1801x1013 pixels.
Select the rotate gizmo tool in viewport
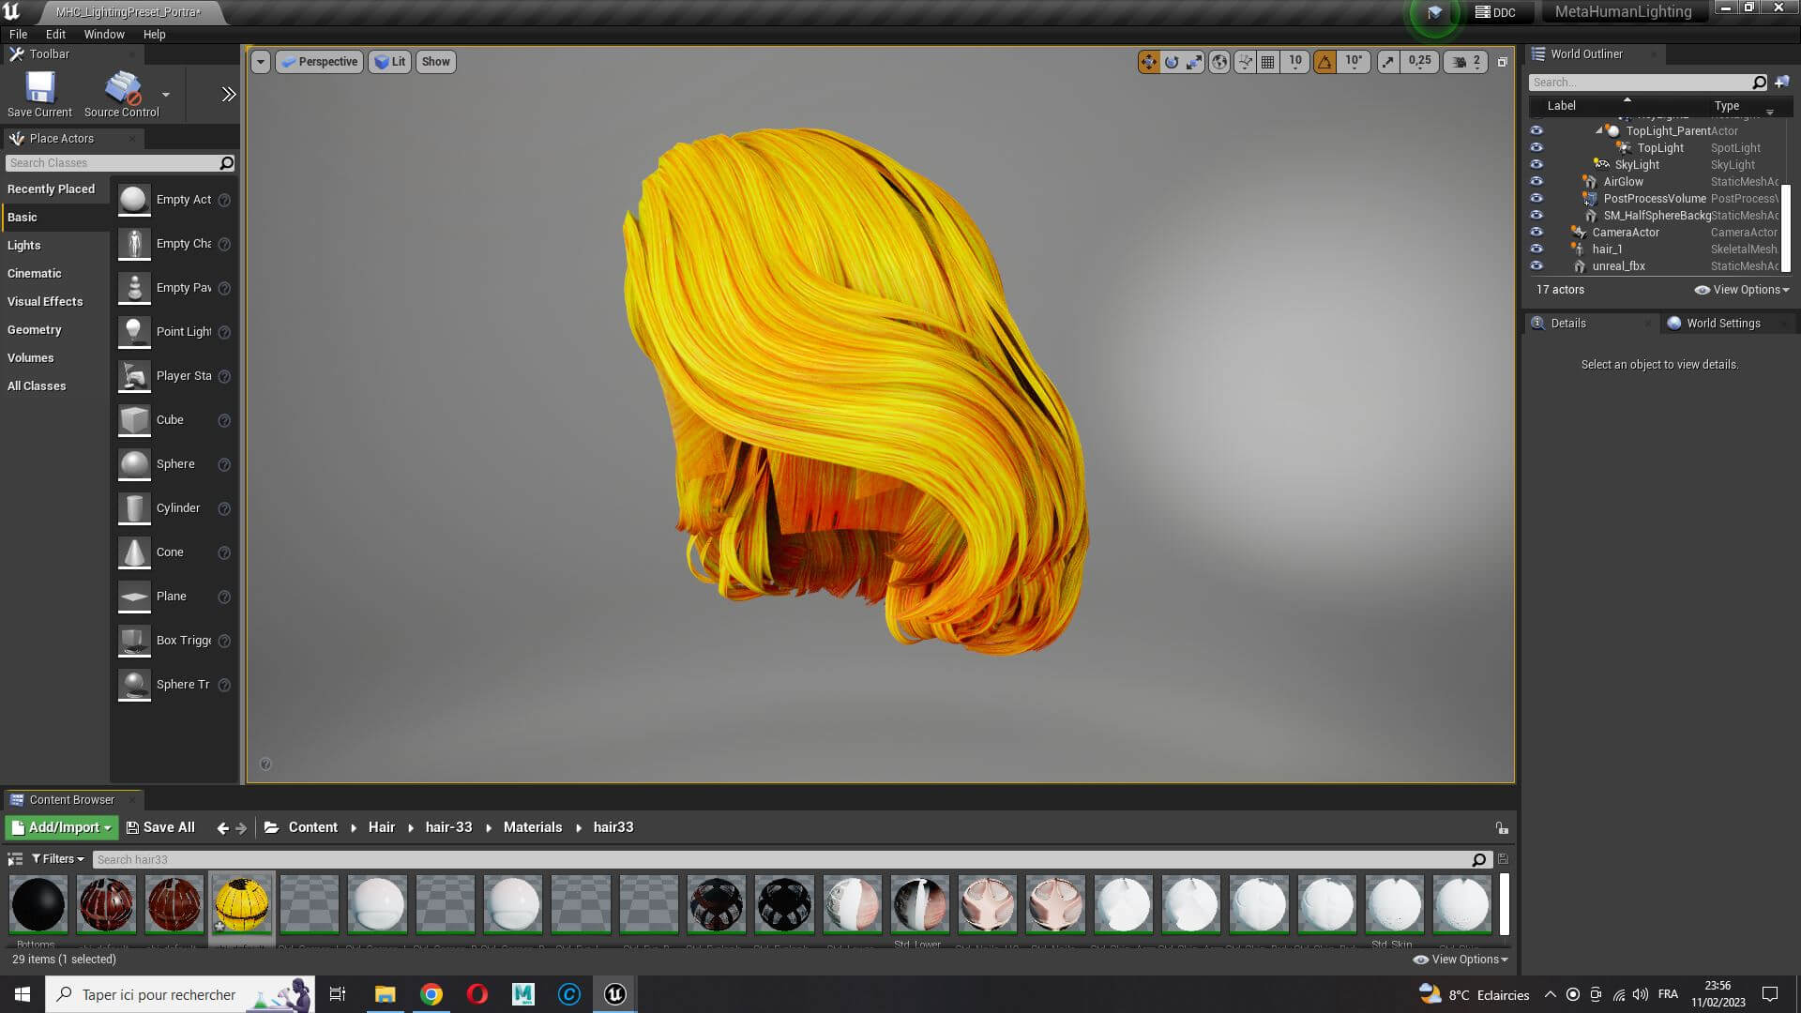pos(1172,62)
